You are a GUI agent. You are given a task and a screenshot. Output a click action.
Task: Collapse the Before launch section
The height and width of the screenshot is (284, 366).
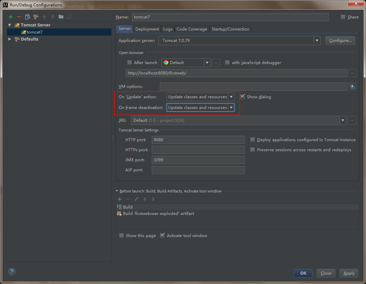(117, 191)
